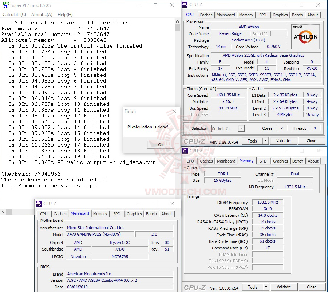Viewport: 328px width, 292px height.
Task: Open Caches tab in Mainboard CPU-Z window
Action: click(60, 213)
